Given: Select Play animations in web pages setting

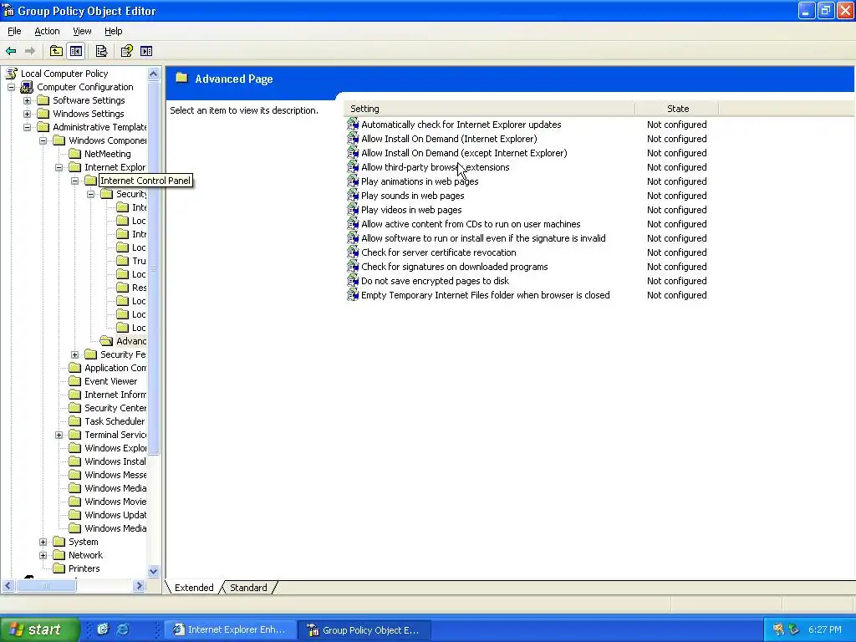Looking at the screenshot, I should coord(420,181).
